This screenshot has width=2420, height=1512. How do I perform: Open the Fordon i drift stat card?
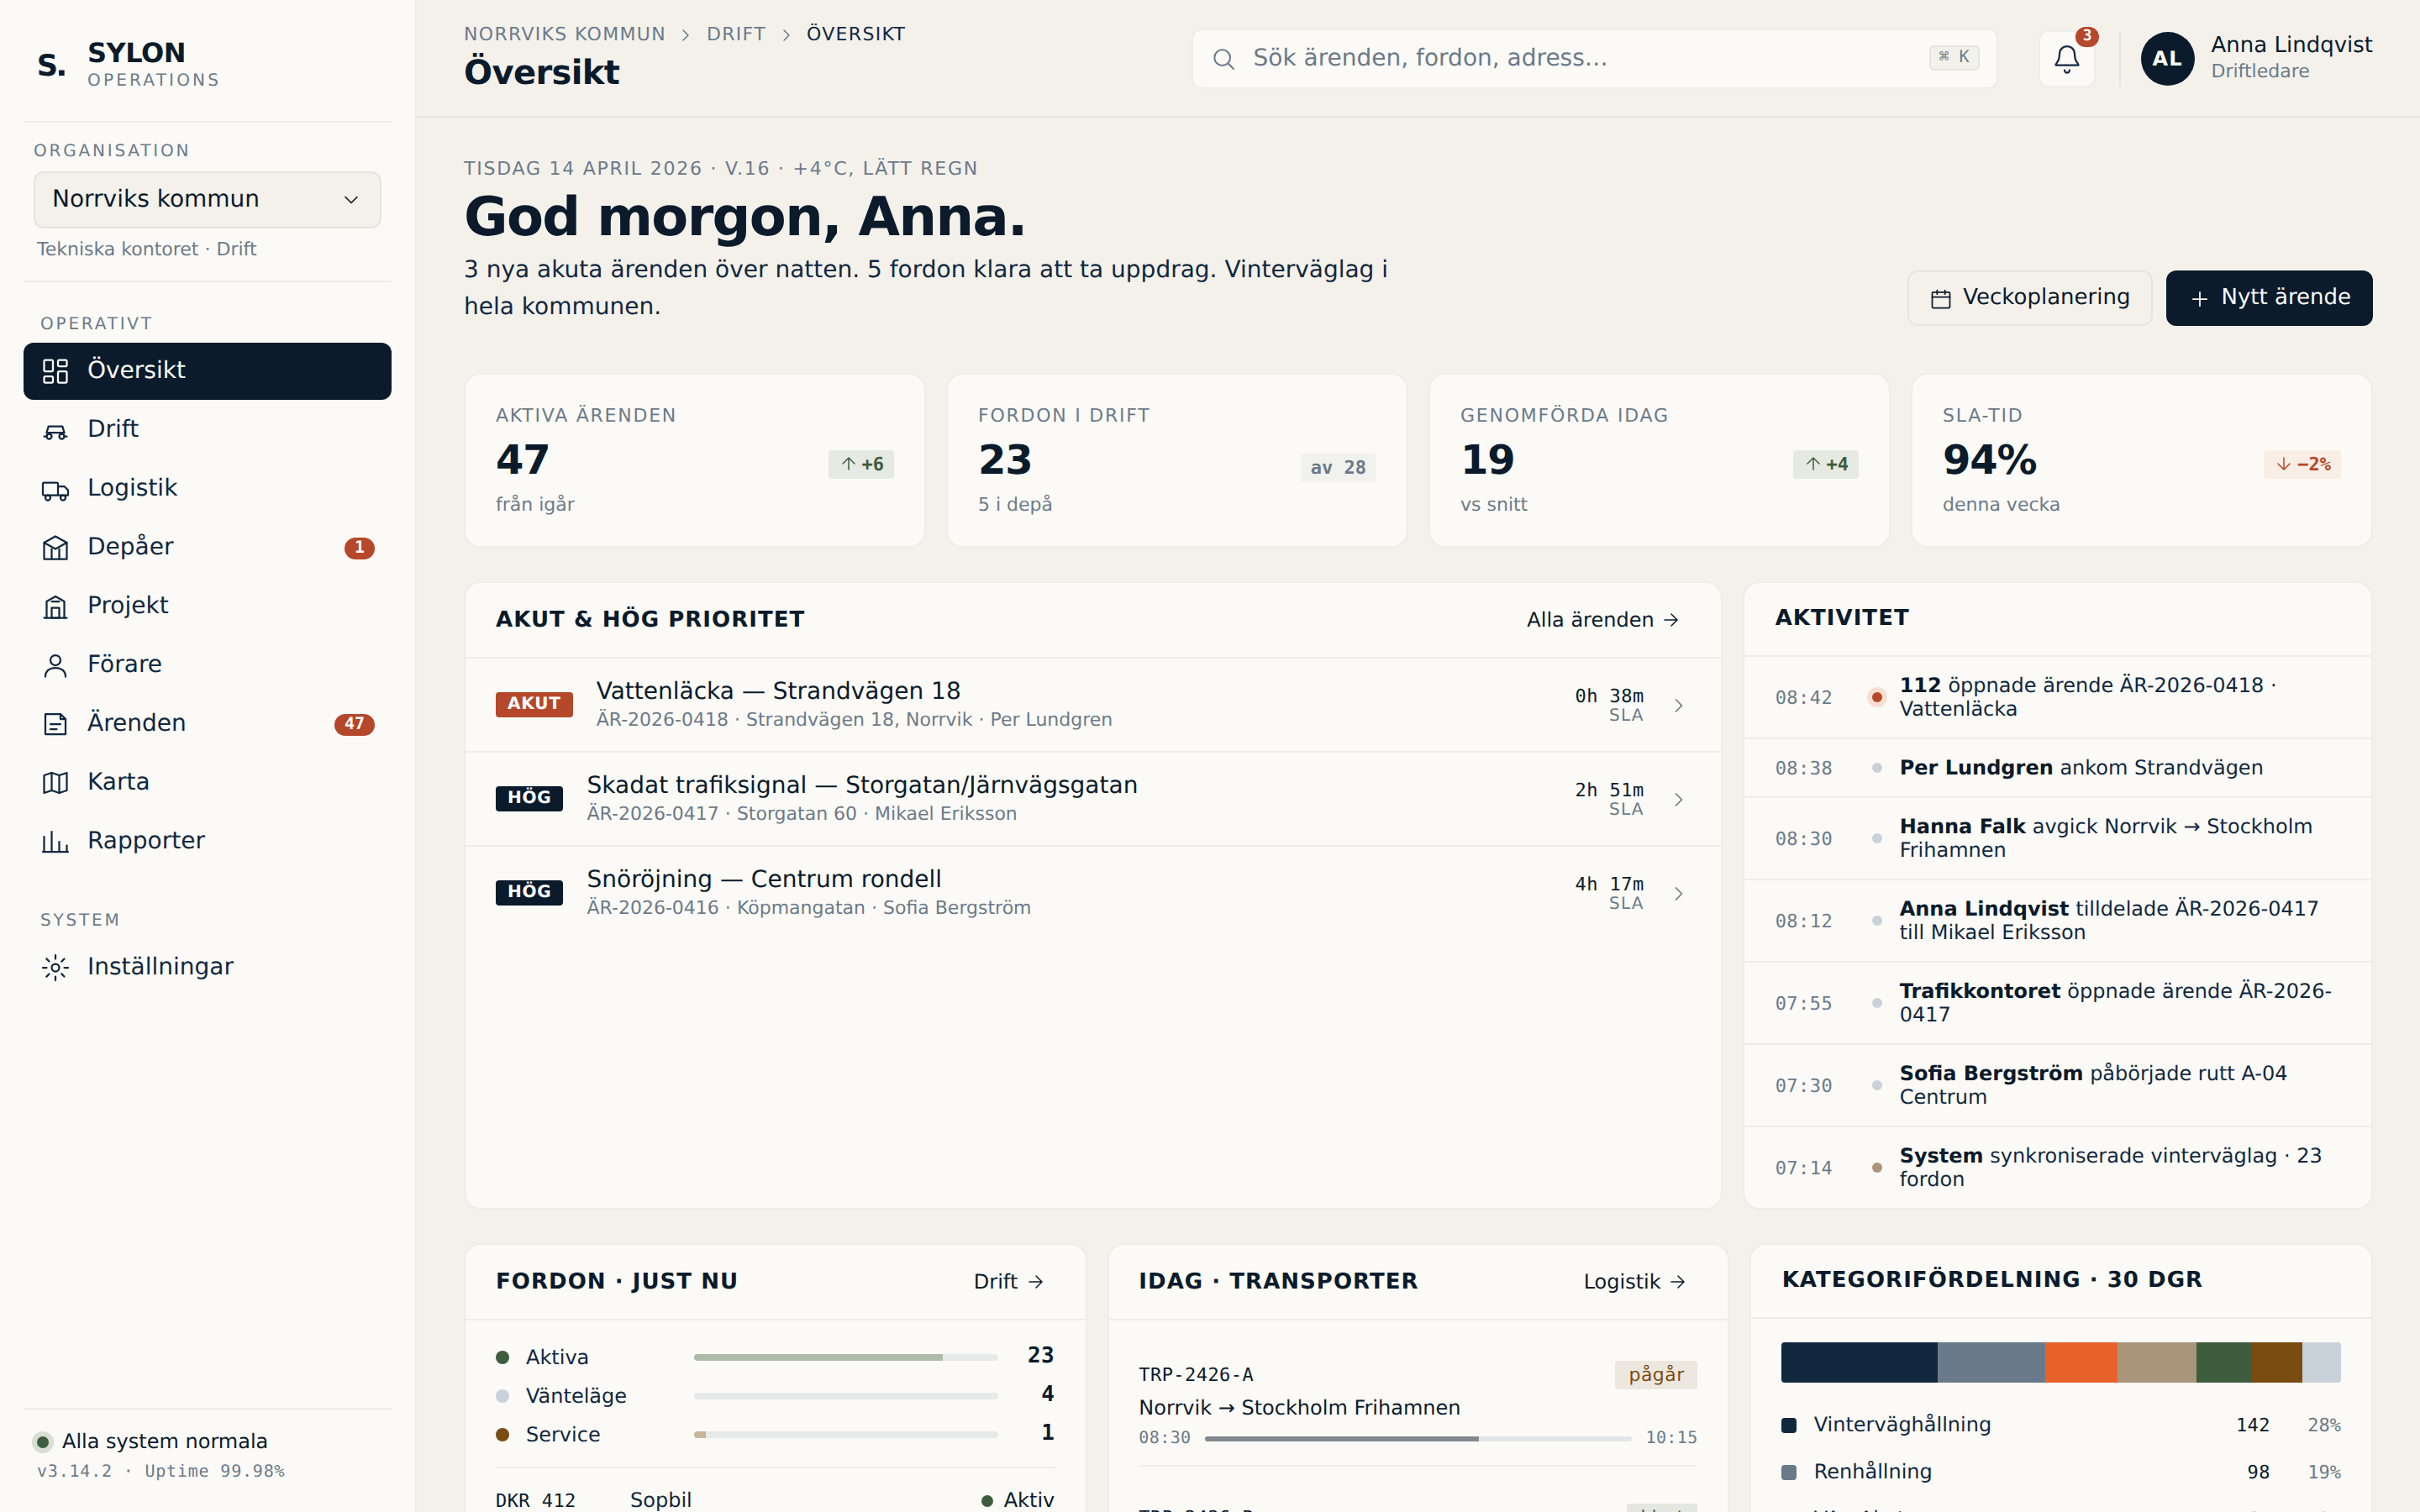(1177, 461)
